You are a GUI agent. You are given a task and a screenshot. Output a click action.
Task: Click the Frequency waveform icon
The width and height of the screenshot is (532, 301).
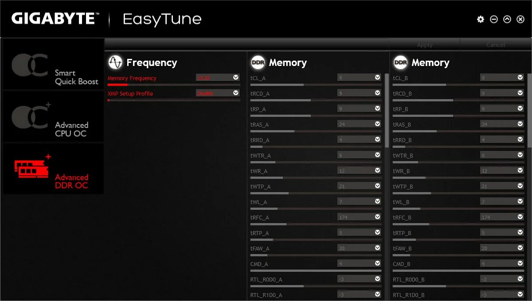115,62
